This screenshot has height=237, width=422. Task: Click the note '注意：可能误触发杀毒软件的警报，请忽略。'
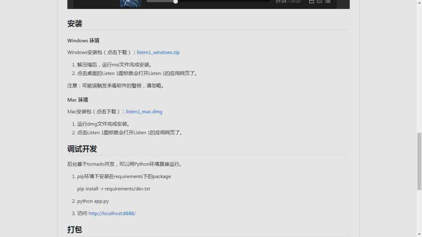(116, 86)
